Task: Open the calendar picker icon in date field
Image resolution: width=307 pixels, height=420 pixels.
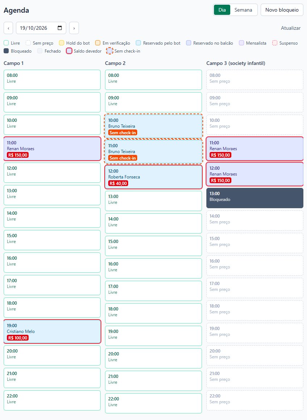Action: 60,28
